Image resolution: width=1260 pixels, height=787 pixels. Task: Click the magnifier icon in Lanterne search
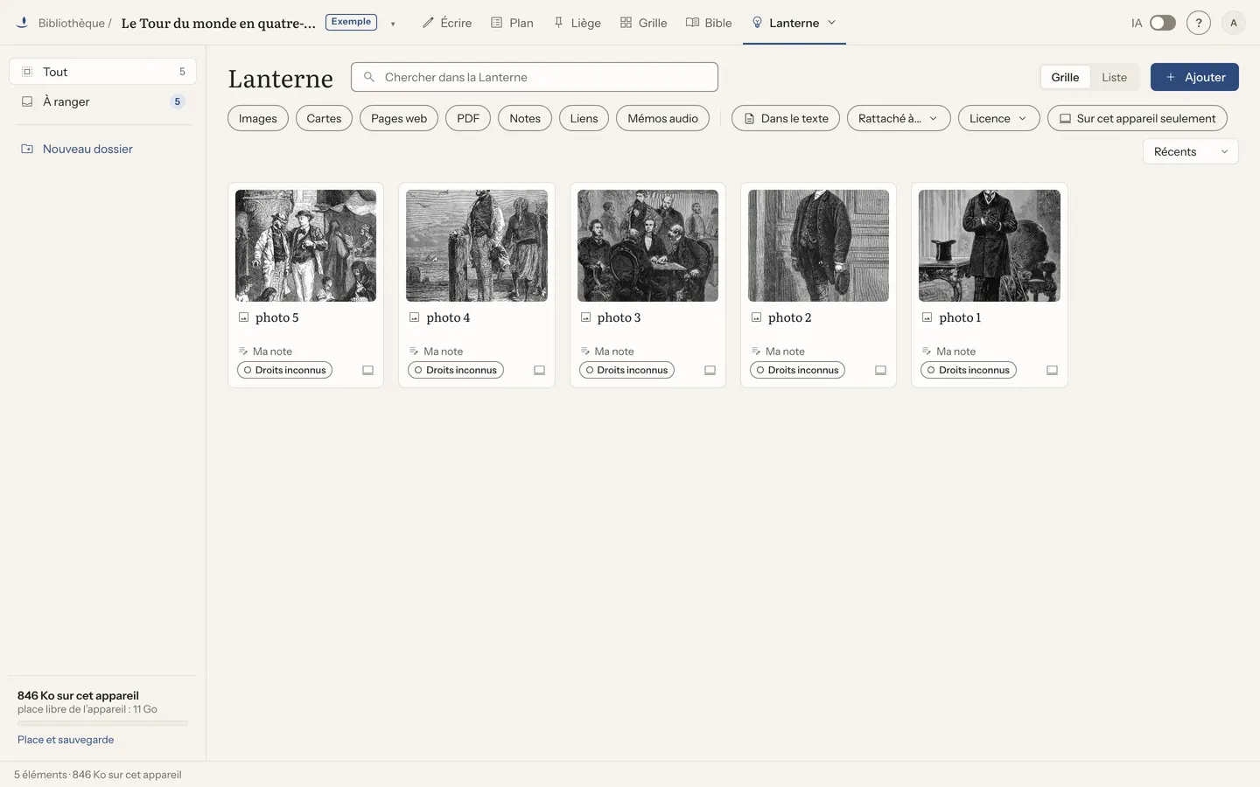pyautogui.click(x=369, y=77)
